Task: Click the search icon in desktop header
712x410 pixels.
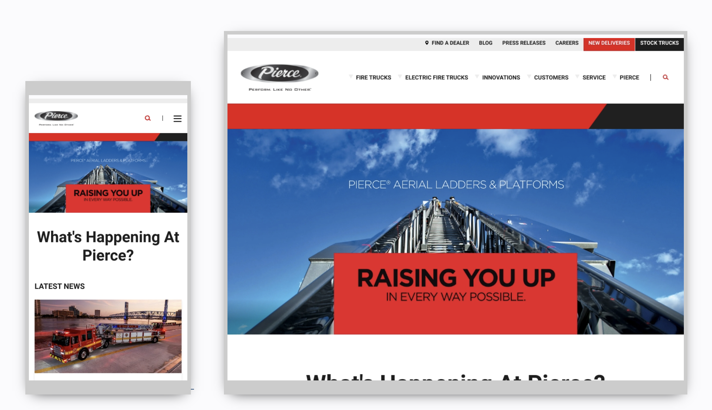Action: pyautogui.click(x=666, y=77)
